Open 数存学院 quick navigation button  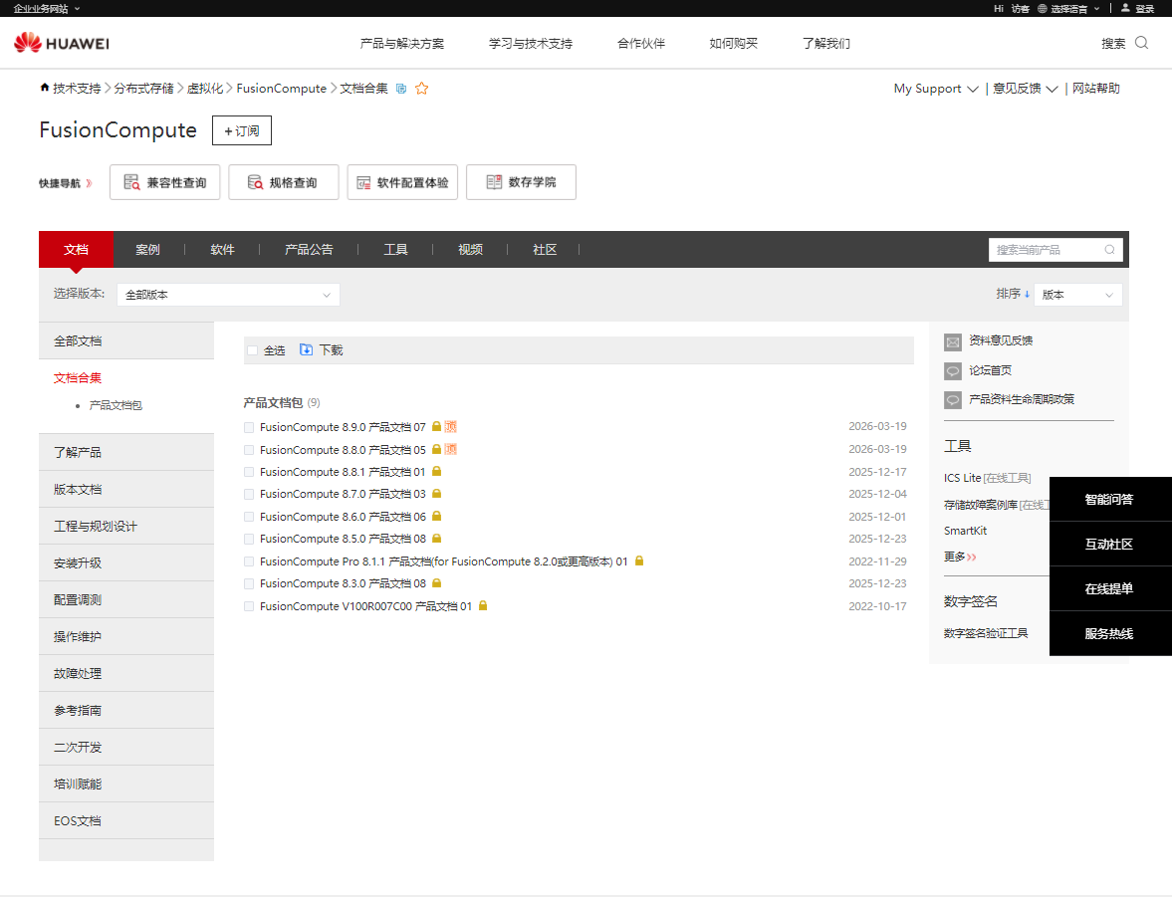point(521,182)
